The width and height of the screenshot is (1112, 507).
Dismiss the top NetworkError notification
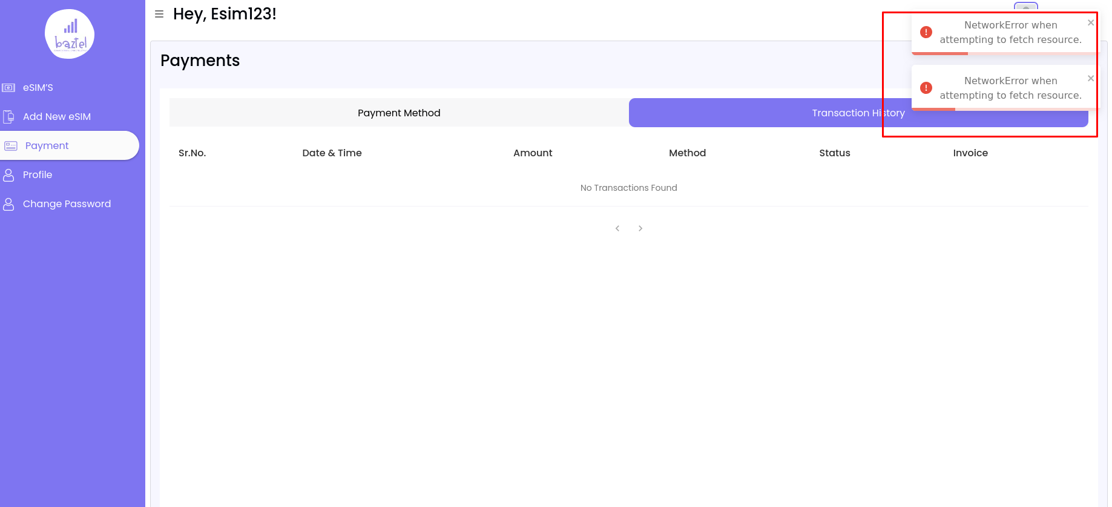(x=1090, y=23)
